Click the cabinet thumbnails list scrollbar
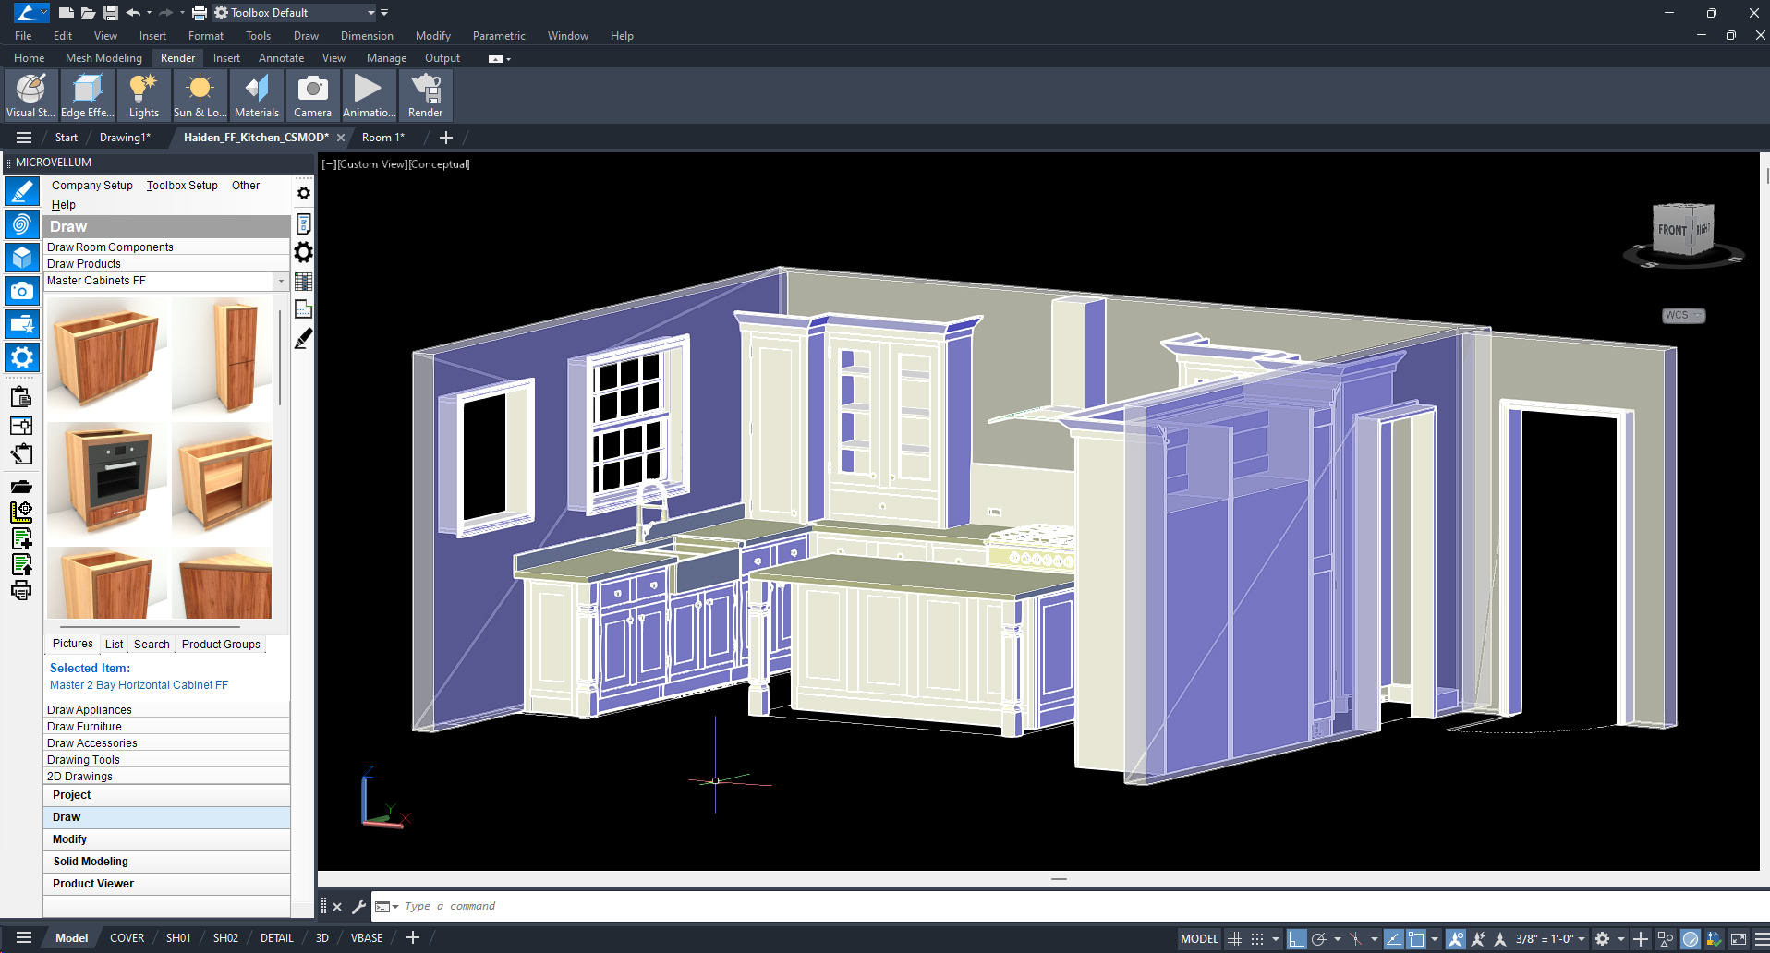This screenshot has width=1770, height=953. (x=280, y=360)
